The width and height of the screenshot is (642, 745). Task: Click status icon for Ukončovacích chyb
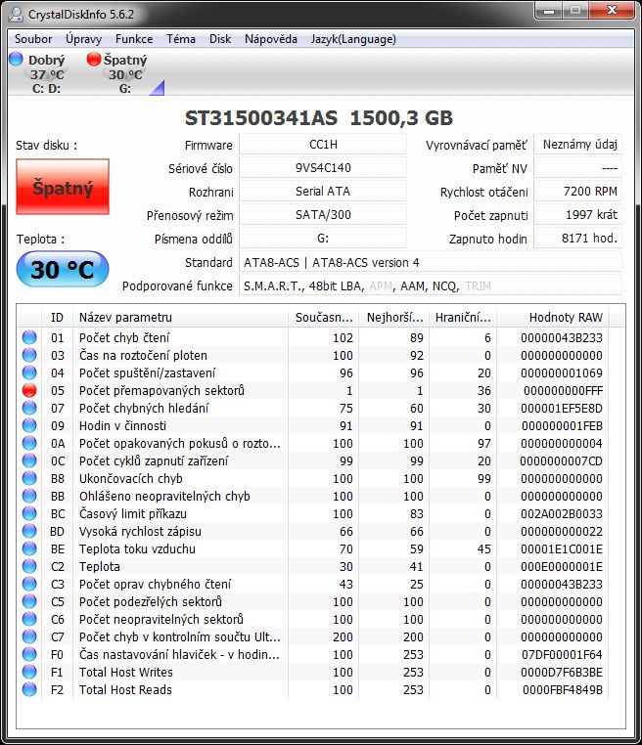pos(29,478)
